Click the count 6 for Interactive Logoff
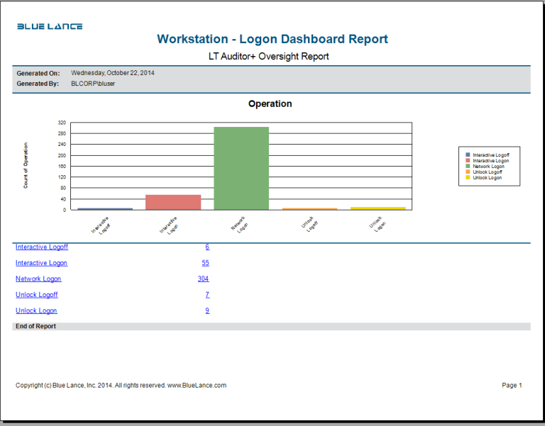This screenshot has width=545, height=426. point(207,247)
